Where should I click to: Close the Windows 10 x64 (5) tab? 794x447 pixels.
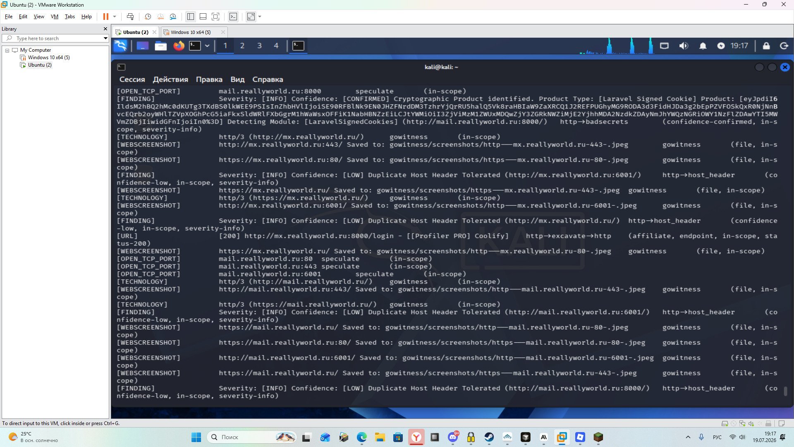(x=223, y=32)
